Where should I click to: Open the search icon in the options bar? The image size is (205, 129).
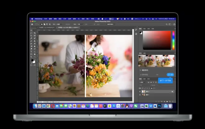(x=166, y=24)
